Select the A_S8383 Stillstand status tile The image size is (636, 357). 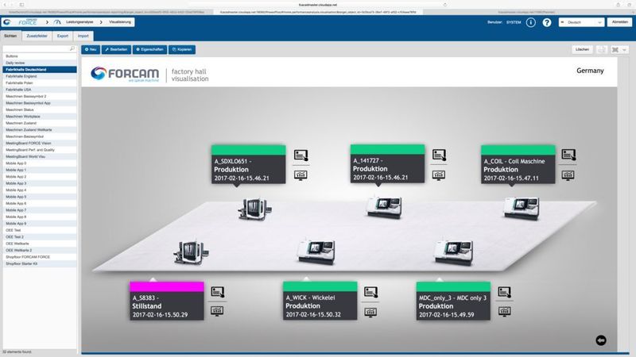point(167,301)
